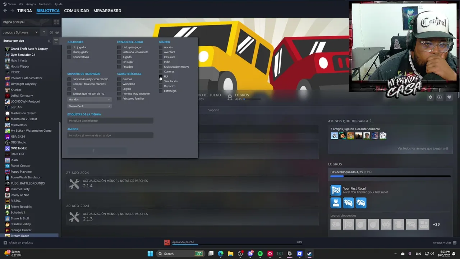
Task: Open the 'Steam Deck' dropdown
Action: (x=89, y=106)
